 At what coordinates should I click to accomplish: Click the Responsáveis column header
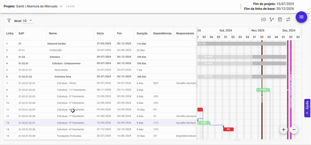[x=185, y=33]
